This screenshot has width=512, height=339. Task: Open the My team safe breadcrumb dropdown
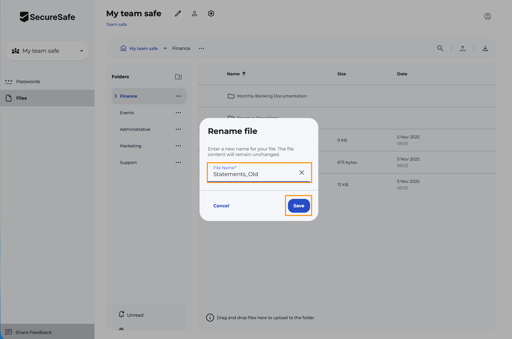tap(165, 48)
